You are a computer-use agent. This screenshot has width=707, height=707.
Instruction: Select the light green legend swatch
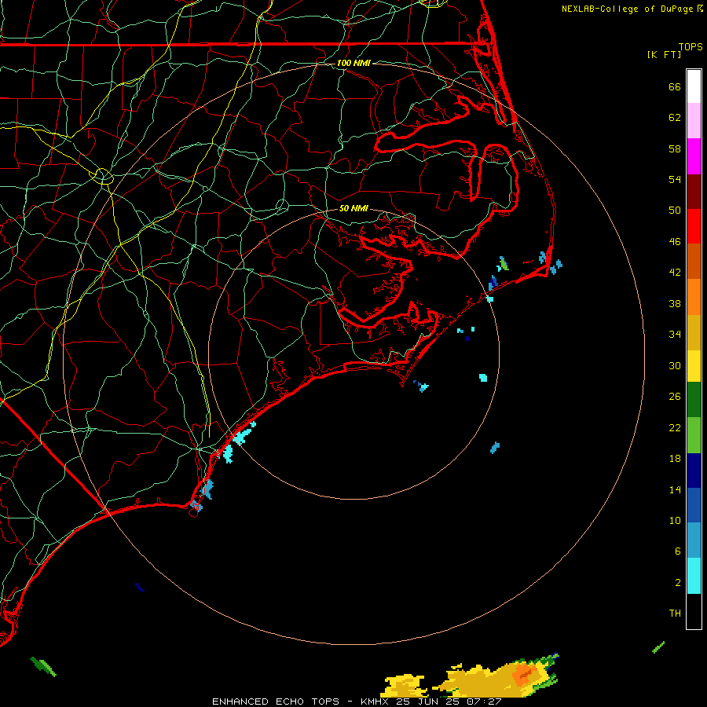(694, 435)
